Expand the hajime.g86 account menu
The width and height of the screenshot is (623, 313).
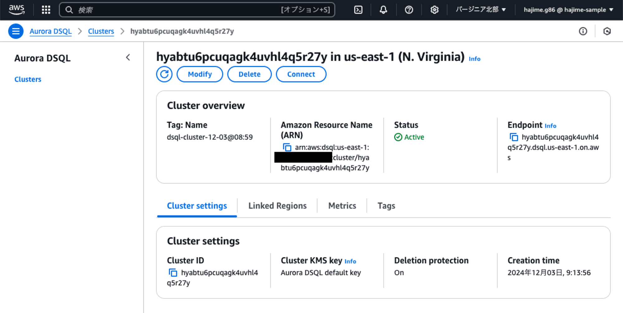pos(568,10)
